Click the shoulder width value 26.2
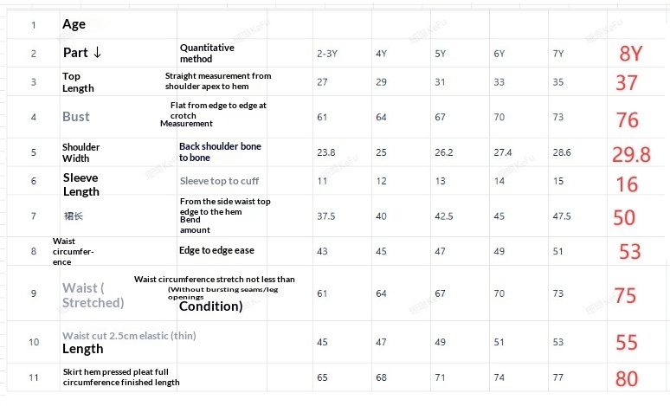670x406 pixels. tap(444, 152)
